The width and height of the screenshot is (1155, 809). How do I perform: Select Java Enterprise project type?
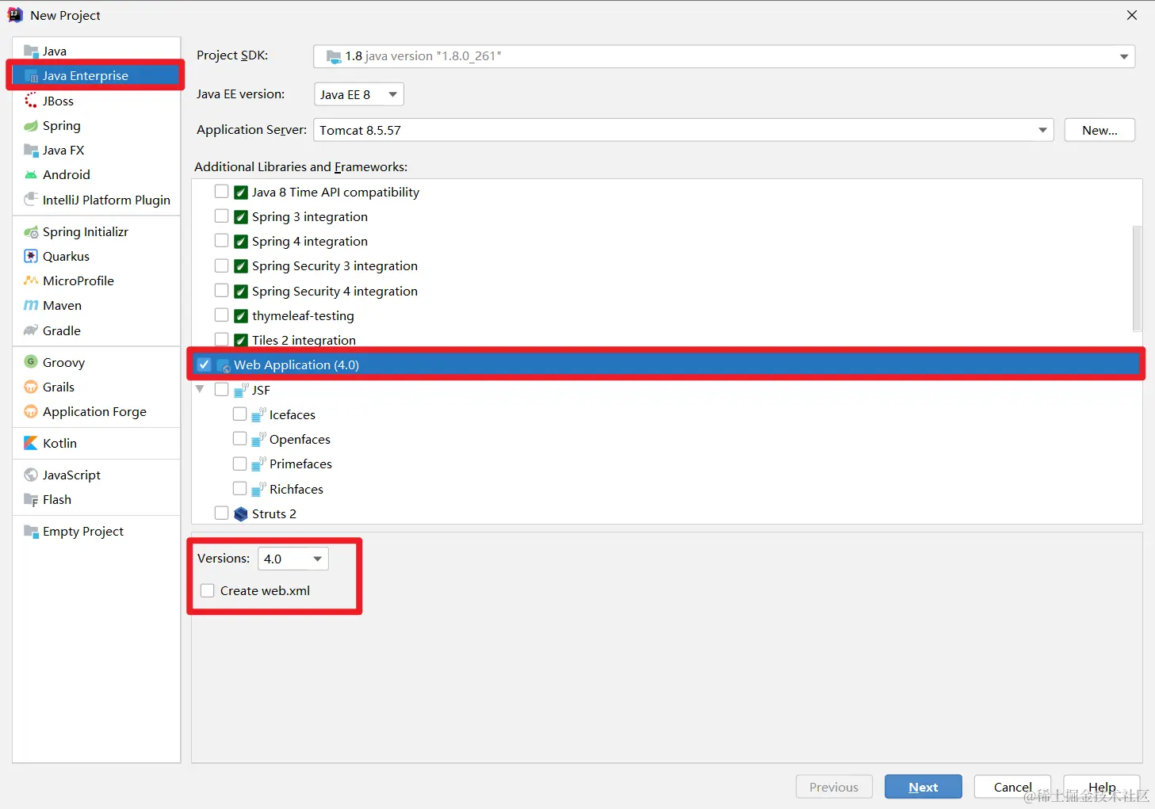coord(96,75)
